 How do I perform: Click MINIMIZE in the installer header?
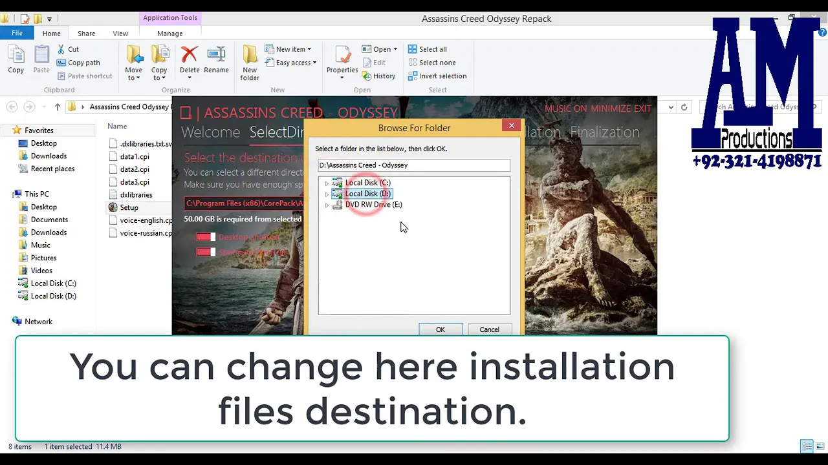pos(611,108)
